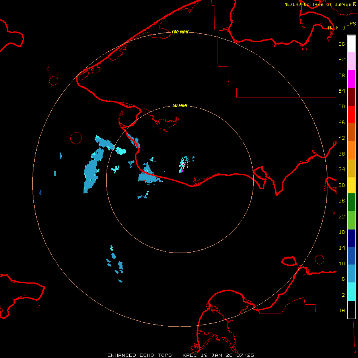Click the '[K FT]' units label
The height and width of the screenshot is (358, 358).
(x=336, y=27)
